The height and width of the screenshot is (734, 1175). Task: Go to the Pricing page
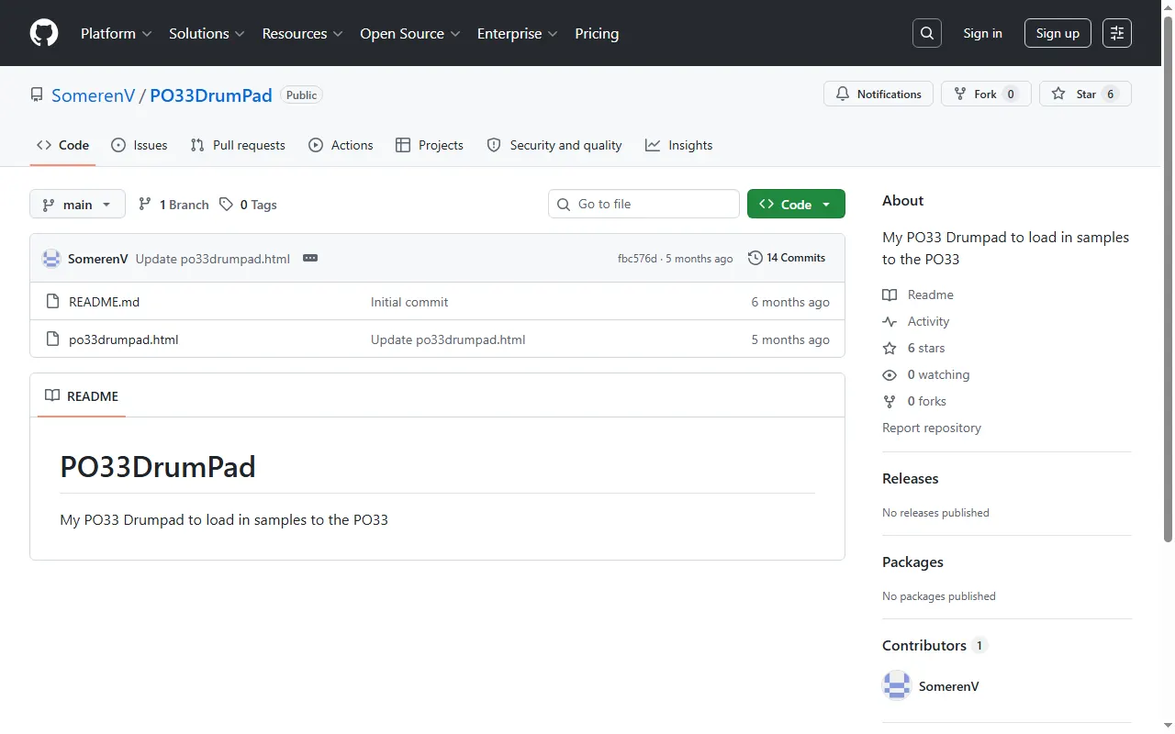(x=597, y=33)
